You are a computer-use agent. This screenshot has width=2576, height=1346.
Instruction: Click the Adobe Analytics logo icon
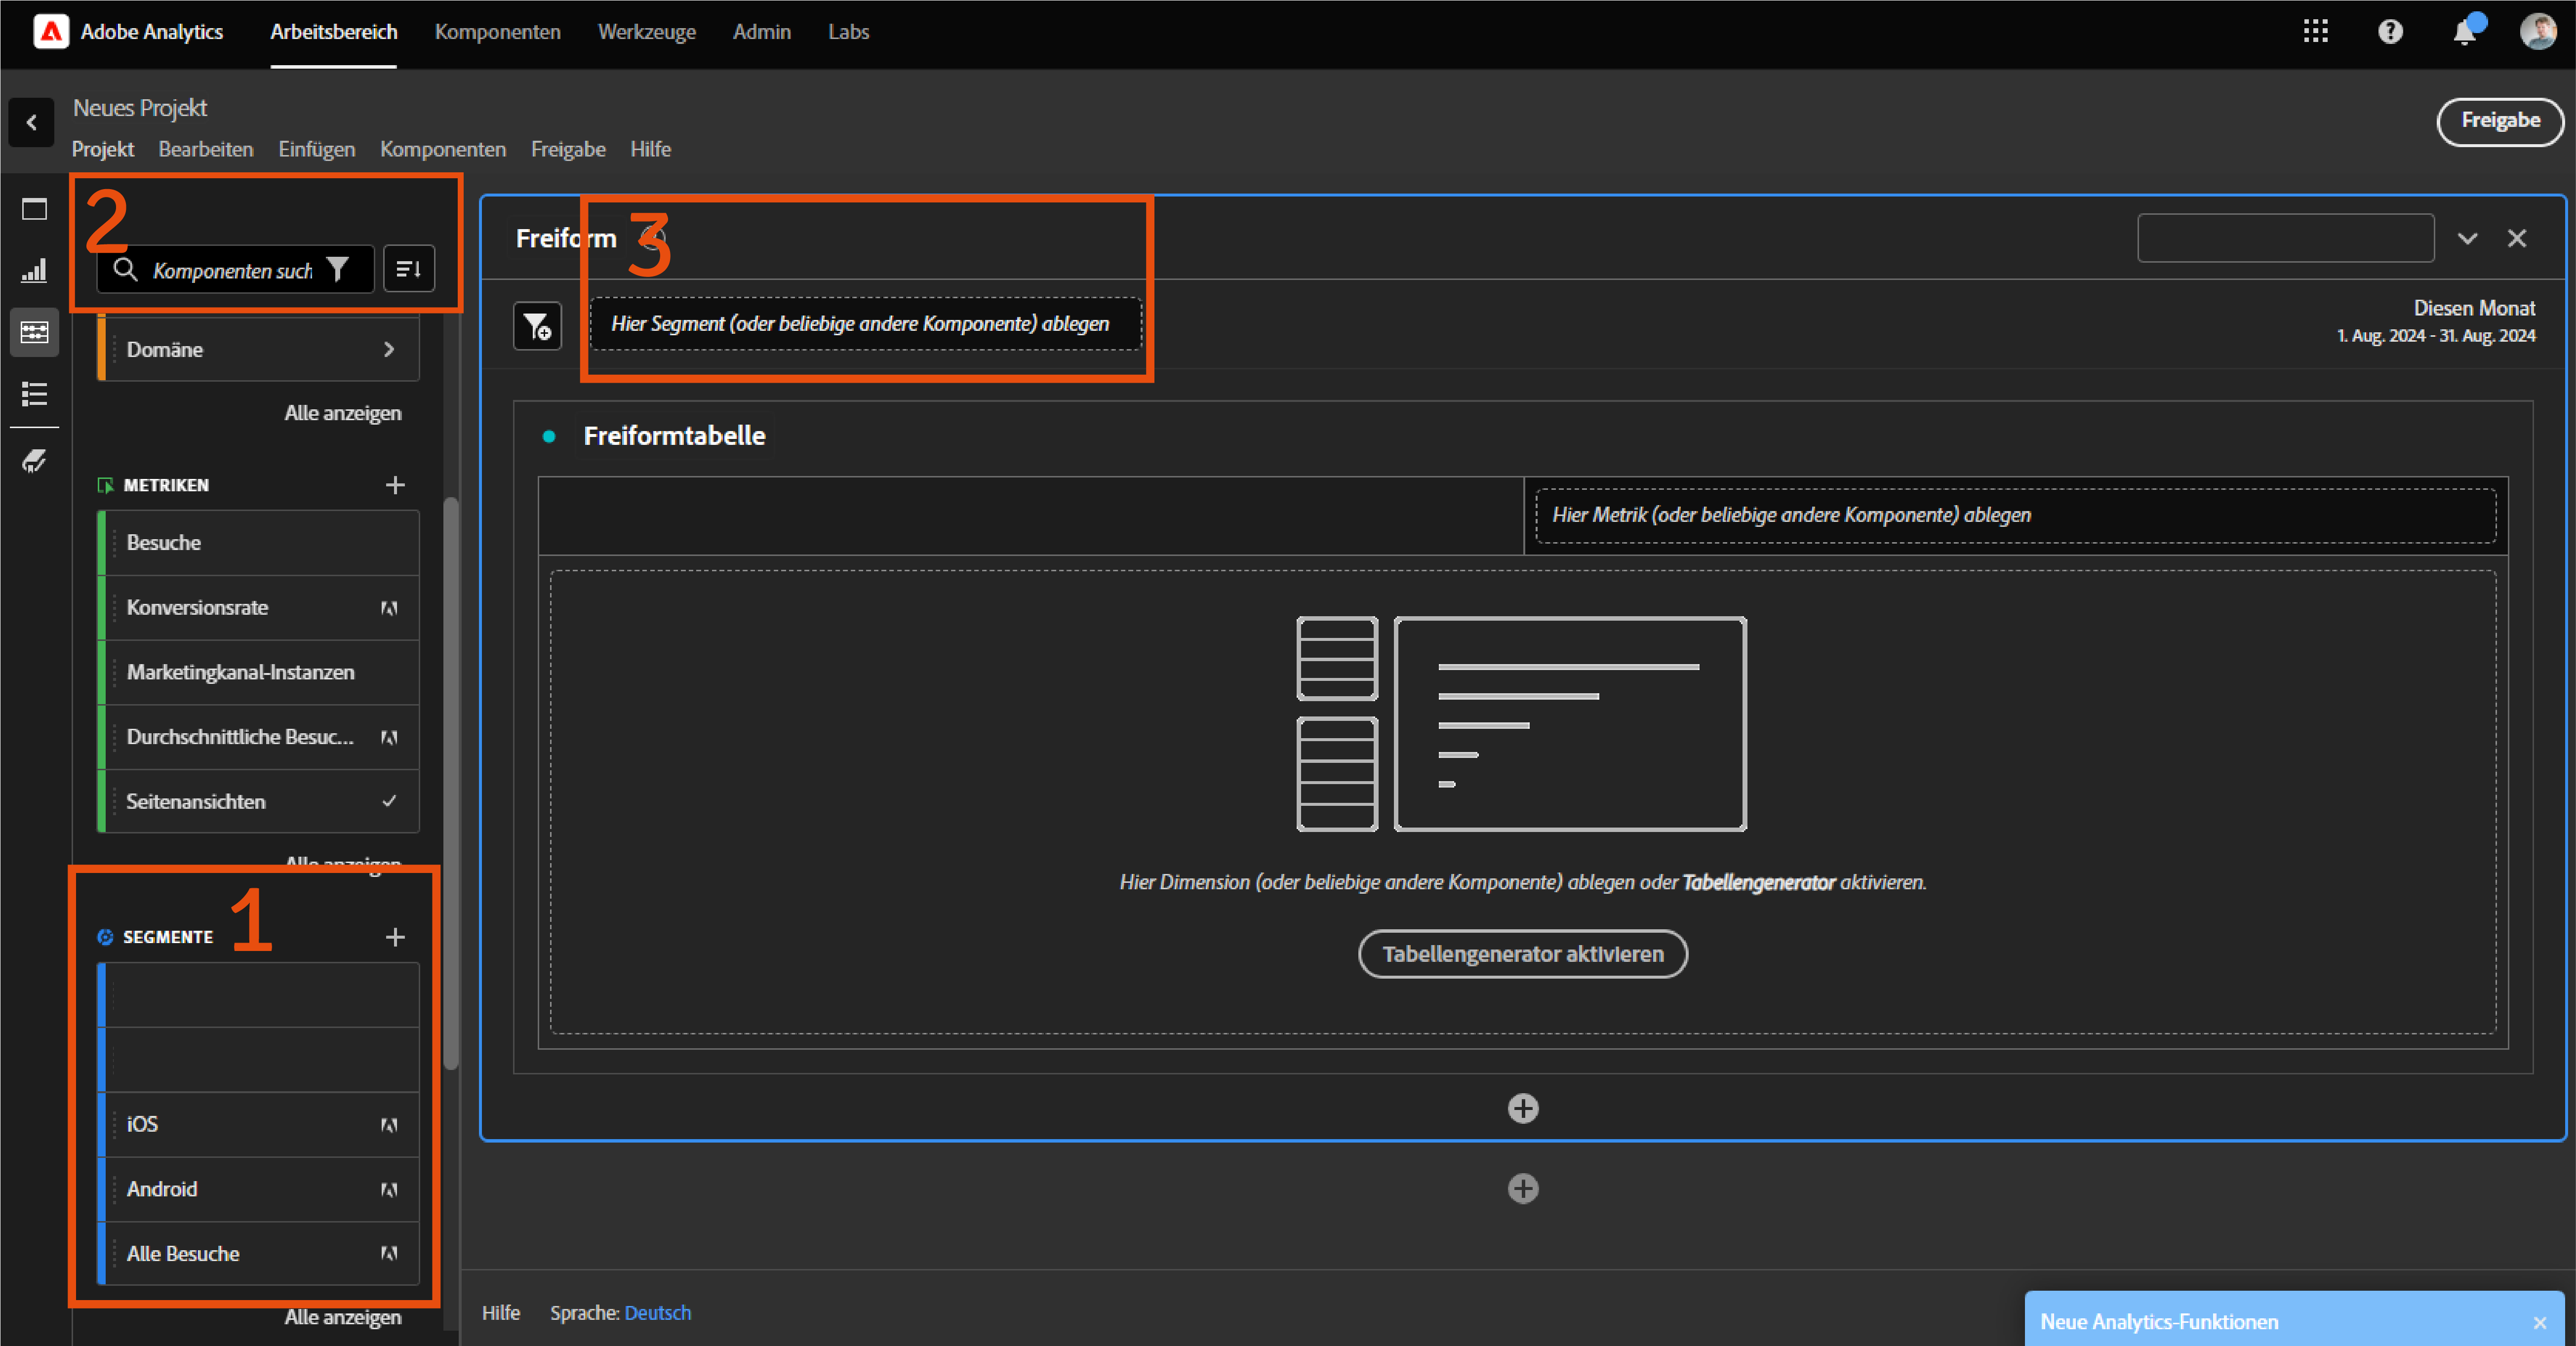pos(51,32)
